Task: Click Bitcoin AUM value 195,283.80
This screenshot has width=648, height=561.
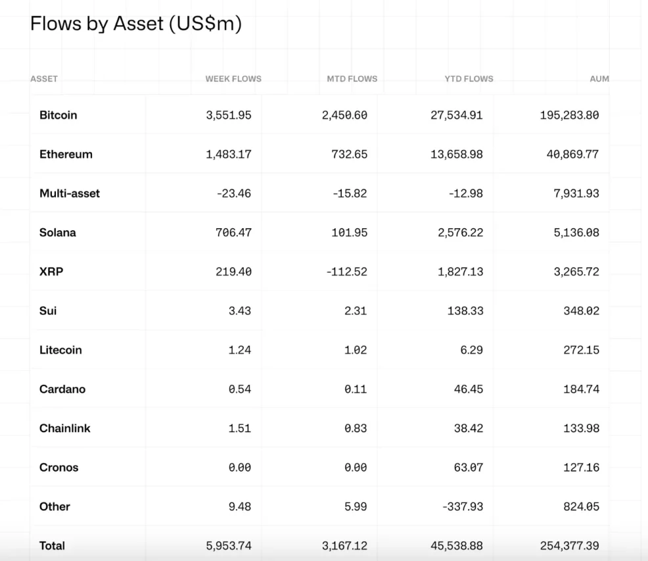Action: point(569,115)
